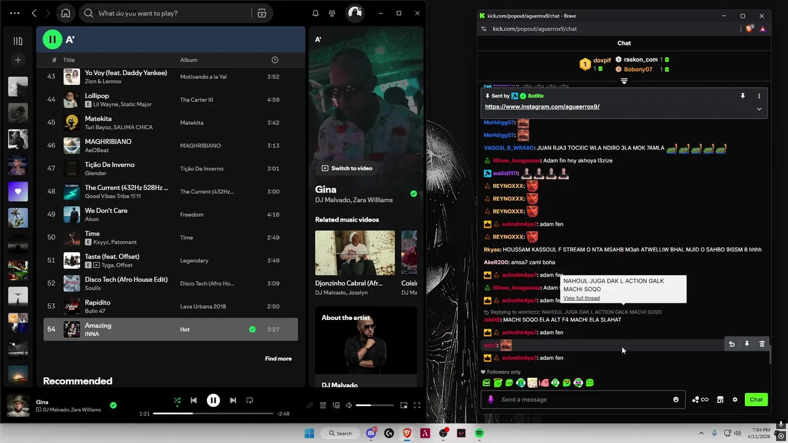
Task: Collapse the pinned BotRix message
Action: [759, 109]
